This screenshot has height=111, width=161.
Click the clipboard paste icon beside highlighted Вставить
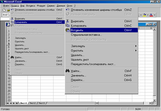click(68, 30)
